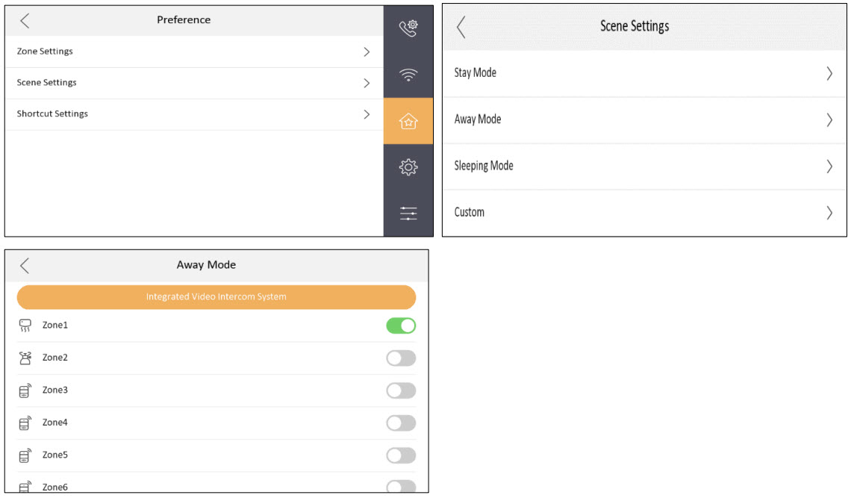Viewport: 854px width, 498px height.
Task: Turn on the Zone4 switch
Action: click(401, 423)
